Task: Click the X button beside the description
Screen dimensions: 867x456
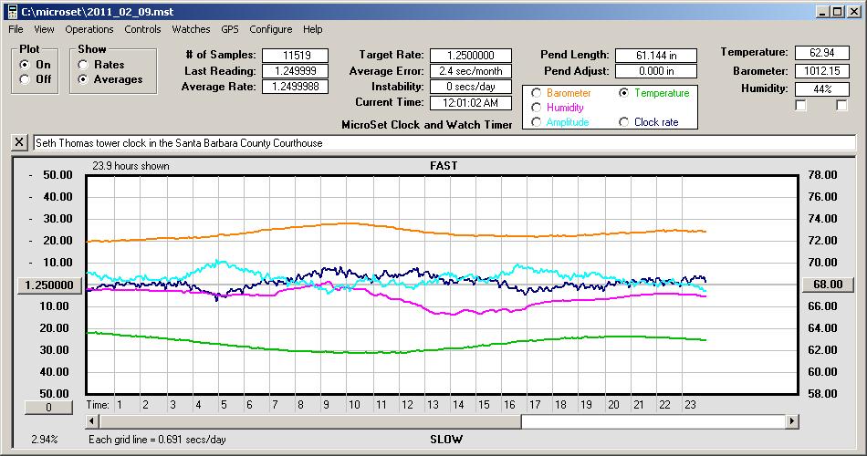Action: pos(19,142)
